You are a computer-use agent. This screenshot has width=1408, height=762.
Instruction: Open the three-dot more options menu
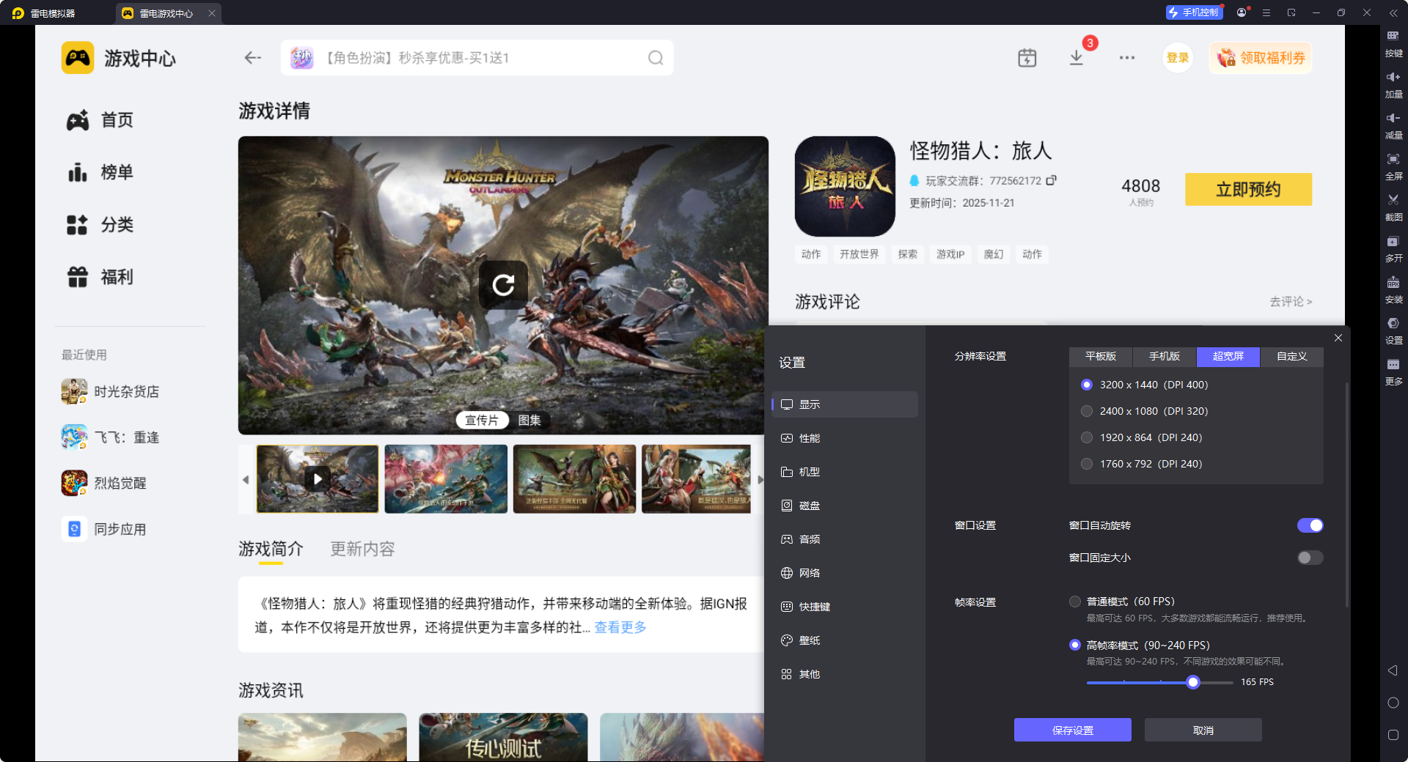1127,58
